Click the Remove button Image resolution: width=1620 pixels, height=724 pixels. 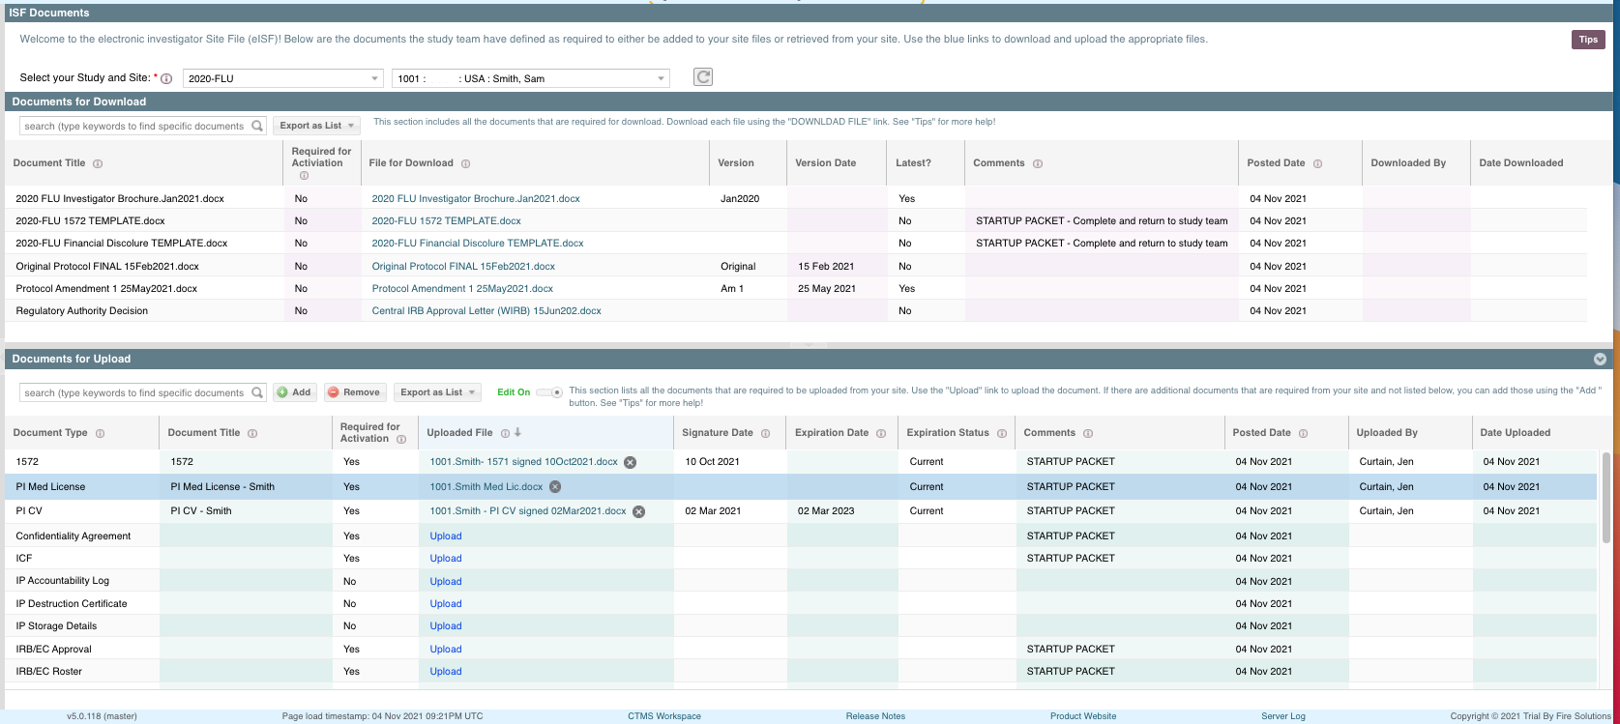point(354,392)
